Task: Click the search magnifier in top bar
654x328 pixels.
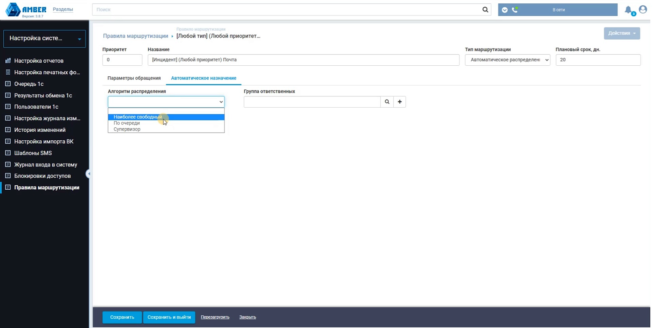Action: coord(485,9)
